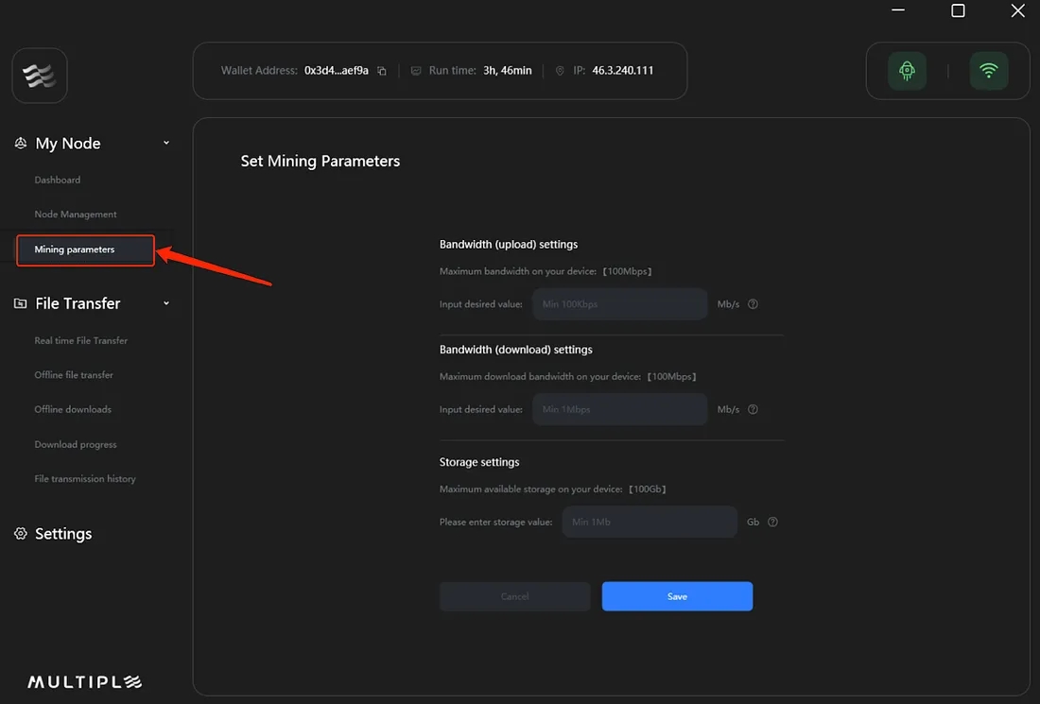This screenshot has width=1040, height=704.
Task: Click the storage value input field
Action: coord(649,522)
